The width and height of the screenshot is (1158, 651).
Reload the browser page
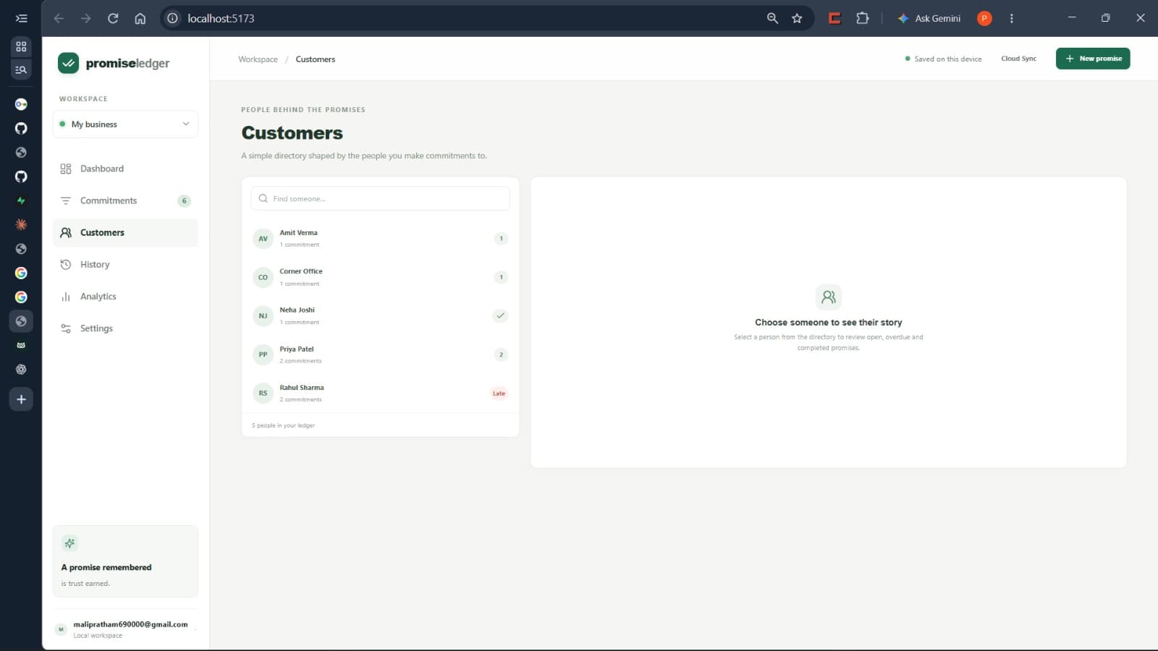pyautogui.click(x=113, y=18)
